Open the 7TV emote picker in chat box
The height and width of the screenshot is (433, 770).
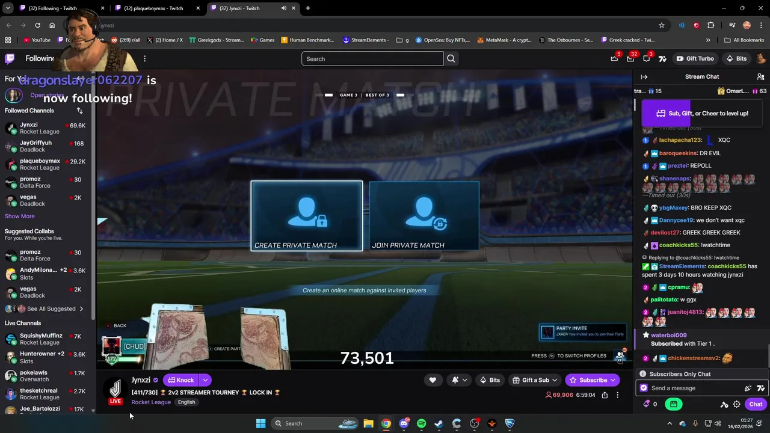pyautogui.click(x=760, y=388)
